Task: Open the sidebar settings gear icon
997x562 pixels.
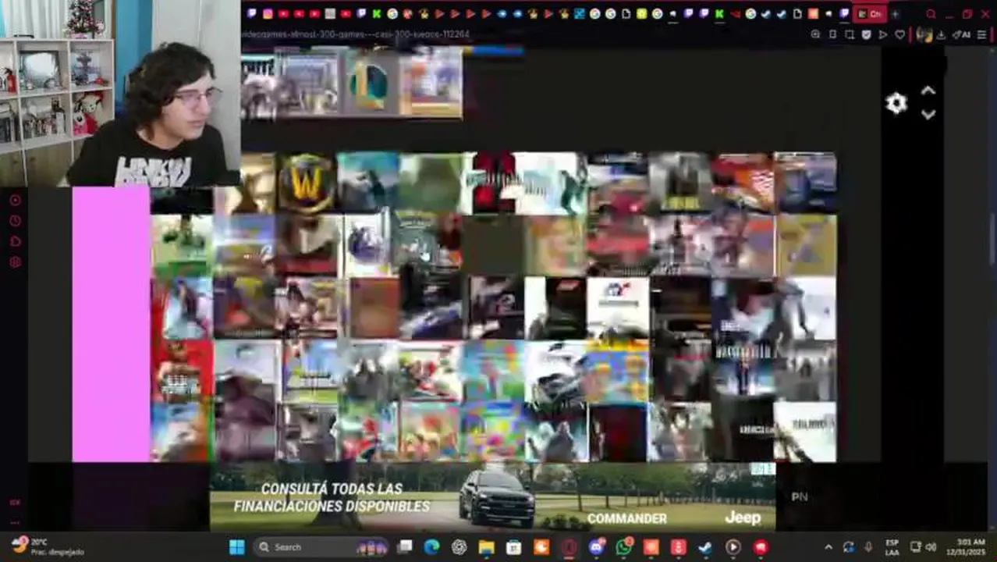Action: (15, 262)
